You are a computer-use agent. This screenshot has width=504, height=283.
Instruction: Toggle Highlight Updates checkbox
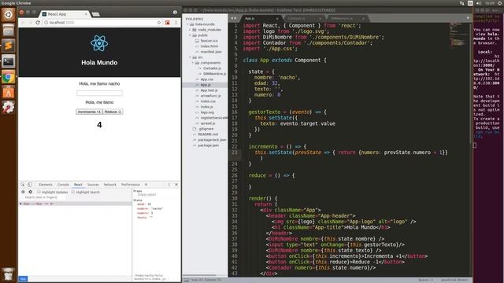click(39, 192)
